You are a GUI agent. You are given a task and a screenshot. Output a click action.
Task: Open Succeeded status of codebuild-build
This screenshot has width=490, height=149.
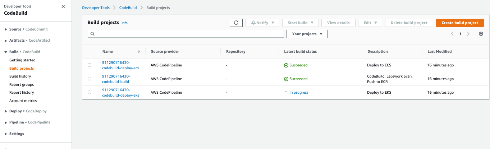tap(296, 79)
